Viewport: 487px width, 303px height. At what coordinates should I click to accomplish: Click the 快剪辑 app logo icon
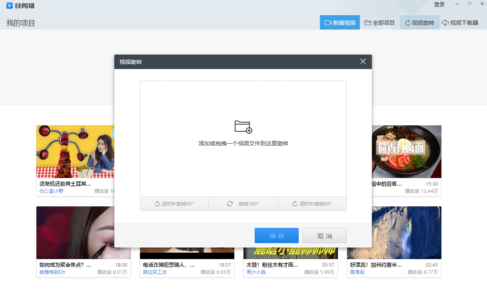pyautogui.click(x=10, y=6)
